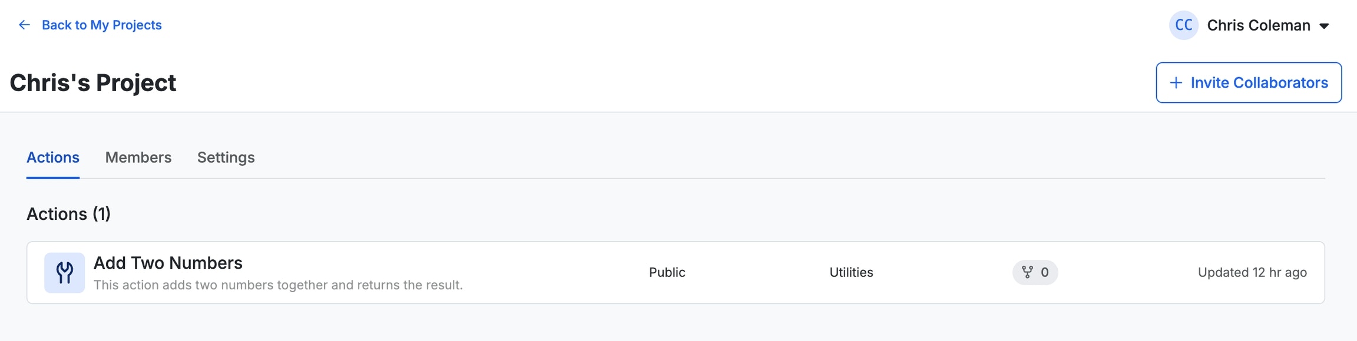
Task: Click the back arrow icon
Action: 24,25
